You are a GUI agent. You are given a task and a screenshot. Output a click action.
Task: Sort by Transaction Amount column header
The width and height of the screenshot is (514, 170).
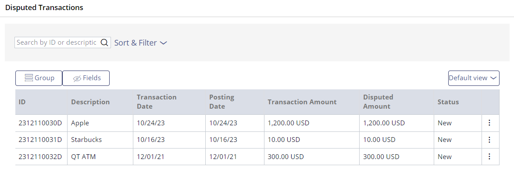pyautogui.click(x=302, y=102)
